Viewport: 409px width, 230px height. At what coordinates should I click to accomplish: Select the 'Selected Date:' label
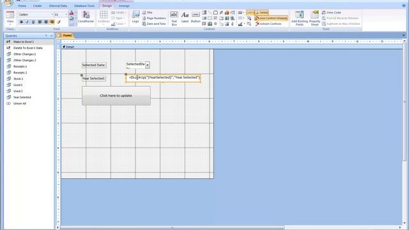(94, 65)
